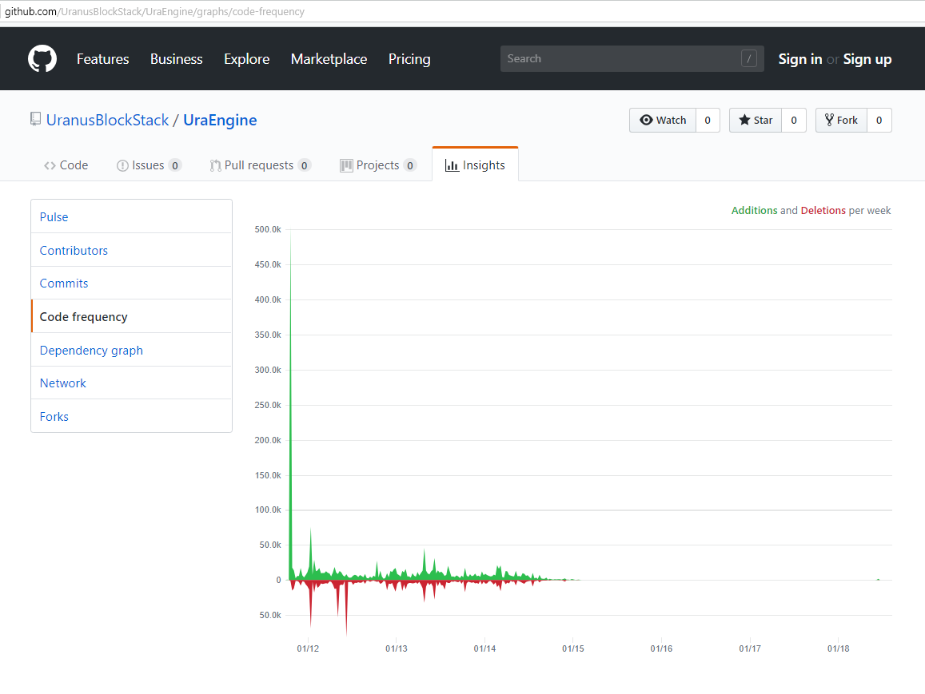Click the green Additions legend label
The image size is (925, 694).
pos(754,210)
